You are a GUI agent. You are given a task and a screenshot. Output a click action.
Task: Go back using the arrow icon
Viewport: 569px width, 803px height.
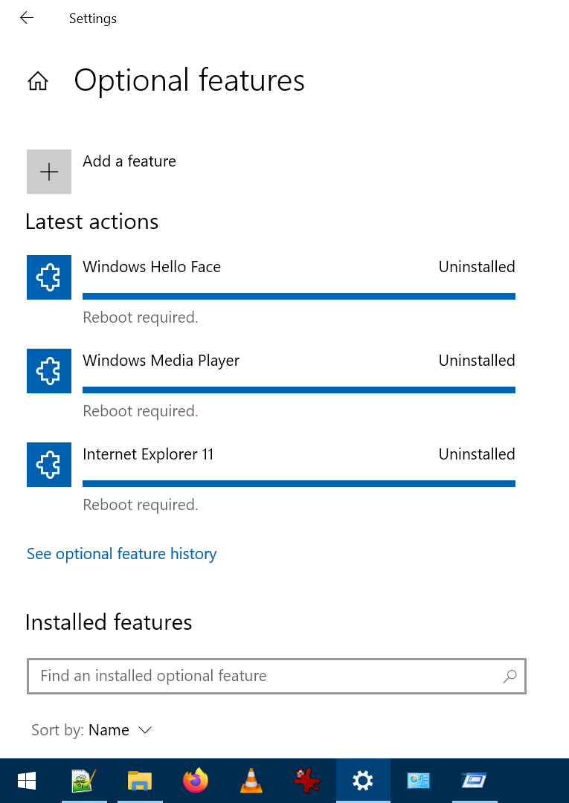coord(27,18)
